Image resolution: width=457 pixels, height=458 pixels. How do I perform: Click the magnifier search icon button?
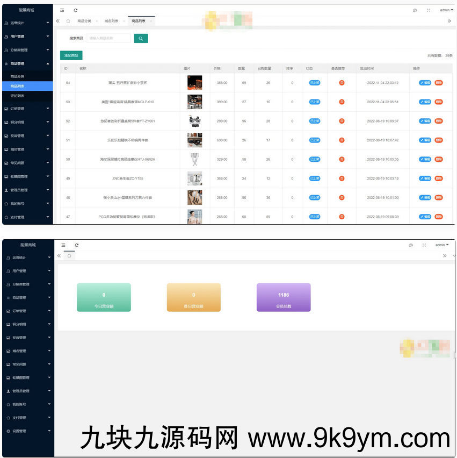pyautogui.click(x=141, y=38)
